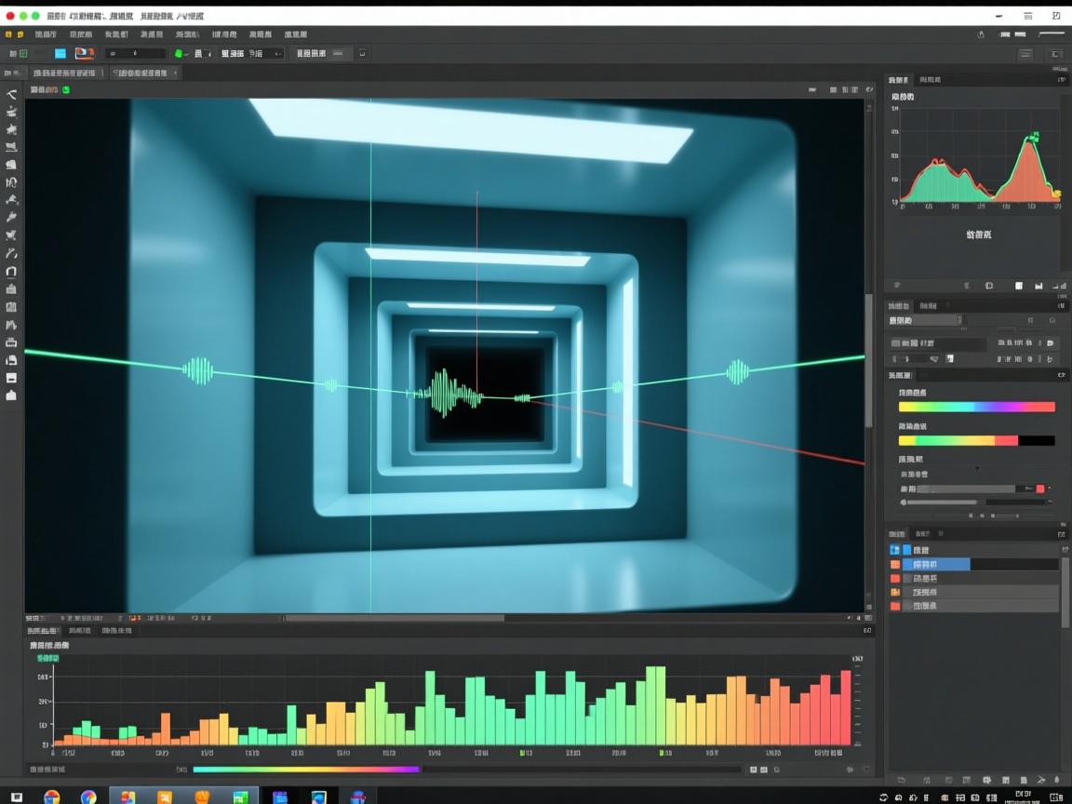This screenshot has height=804, width=1072.
Task: Toggle the blue visibility box of the first layer
Action: (895, 550)
